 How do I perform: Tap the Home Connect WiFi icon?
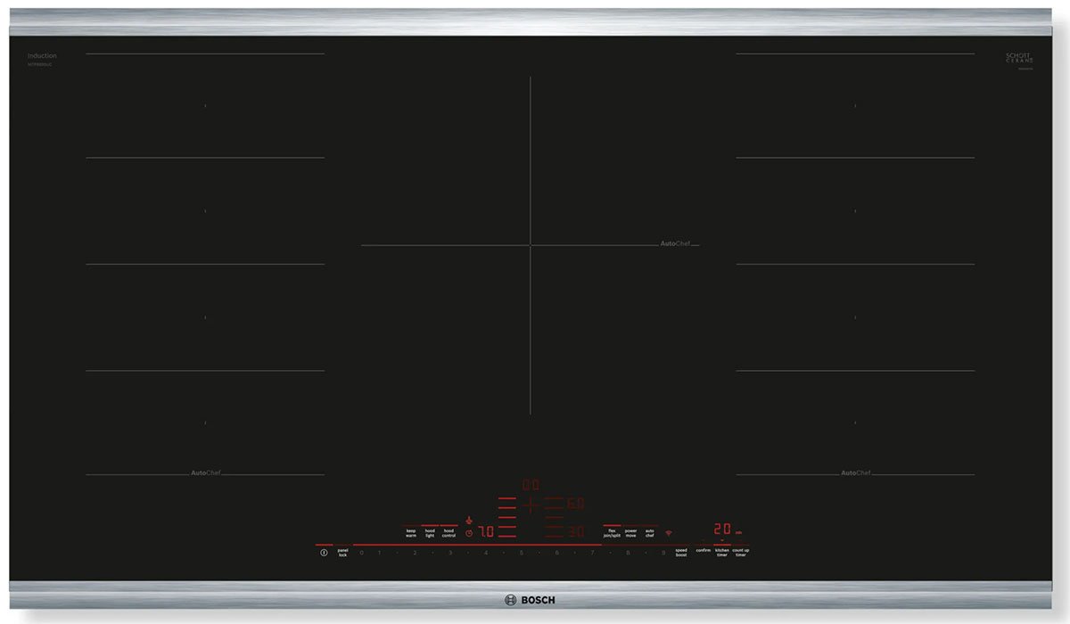click(668, 534)
